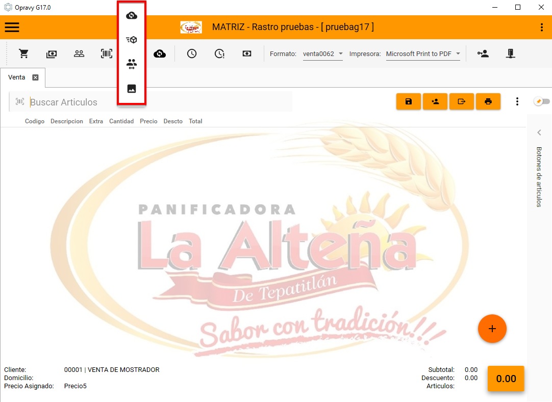Viewport: 552px width, 402px height.
Task: Save the sale with the floppy button
Action: tap(408, 101)
